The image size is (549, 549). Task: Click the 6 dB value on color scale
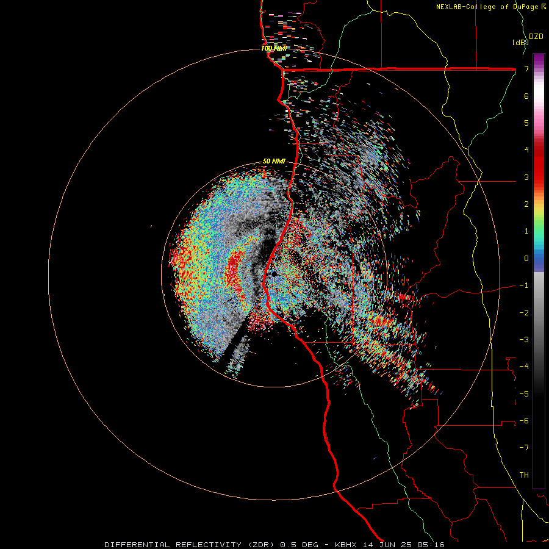[x=526, y=96]
